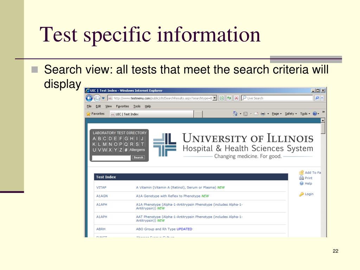360x270 pixels.
Task: Open the recent pages dropdown arrow
Action: coord(103,98)
